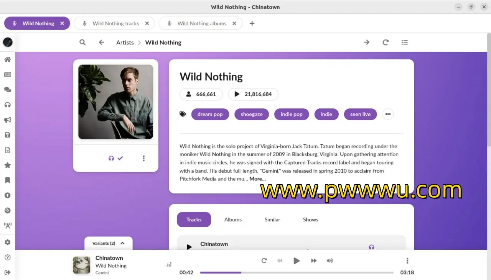This screenshot has height=280, width=491.
Task: Open the star favorites icon in sidebar
Action: 7,165
